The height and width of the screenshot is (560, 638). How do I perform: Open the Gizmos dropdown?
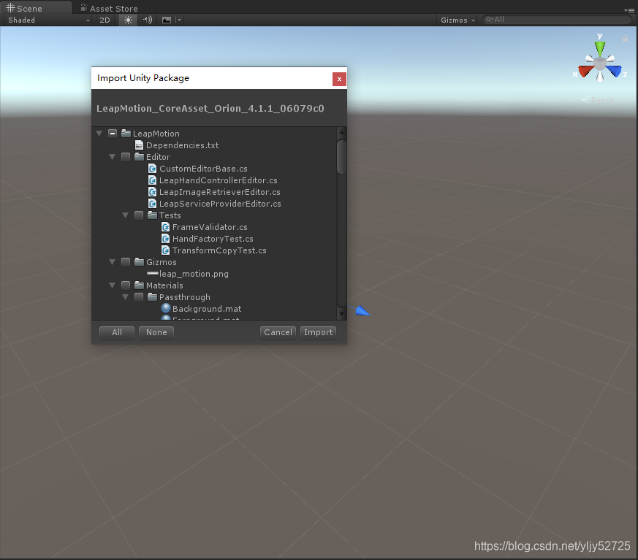click(457, 20)
